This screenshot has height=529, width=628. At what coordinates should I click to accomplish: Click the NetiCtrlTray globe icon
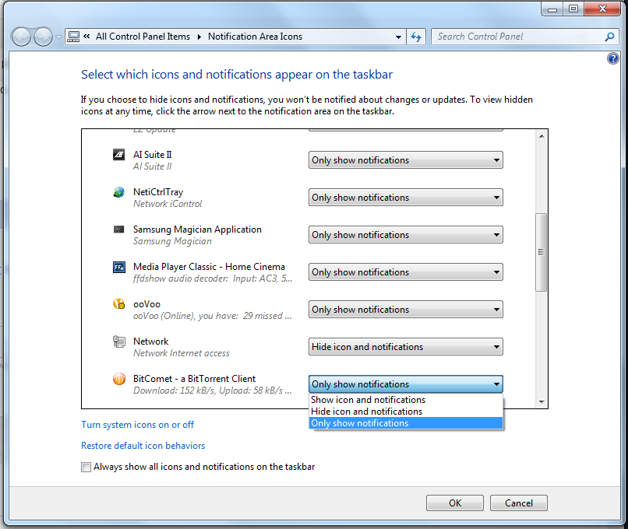coord(119,192)
